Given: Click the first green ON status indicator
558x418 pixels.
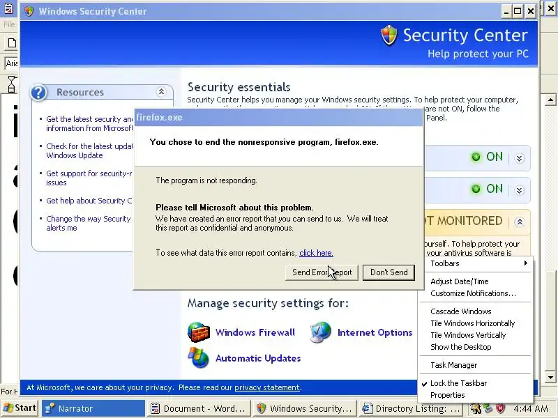Looking at the screenshot, I should [476, 157].
